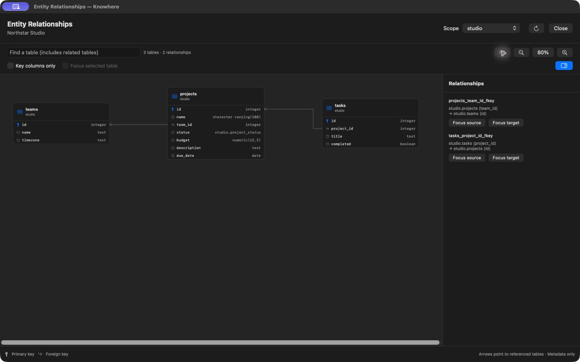Click the foreign key arrow beside team_id
Viewport: 580px width, 362px height.
(173, 125)
